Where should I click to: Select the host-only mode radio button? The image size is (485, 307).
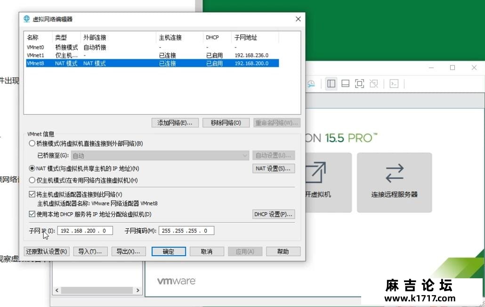[x=32, y=180]
